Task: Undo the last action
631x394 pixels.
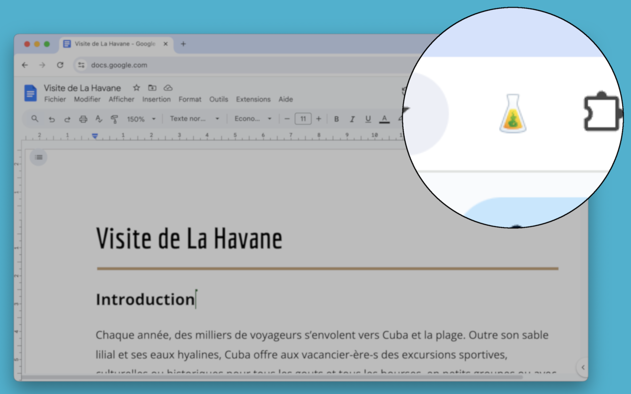Action: [x=51, y=119]
